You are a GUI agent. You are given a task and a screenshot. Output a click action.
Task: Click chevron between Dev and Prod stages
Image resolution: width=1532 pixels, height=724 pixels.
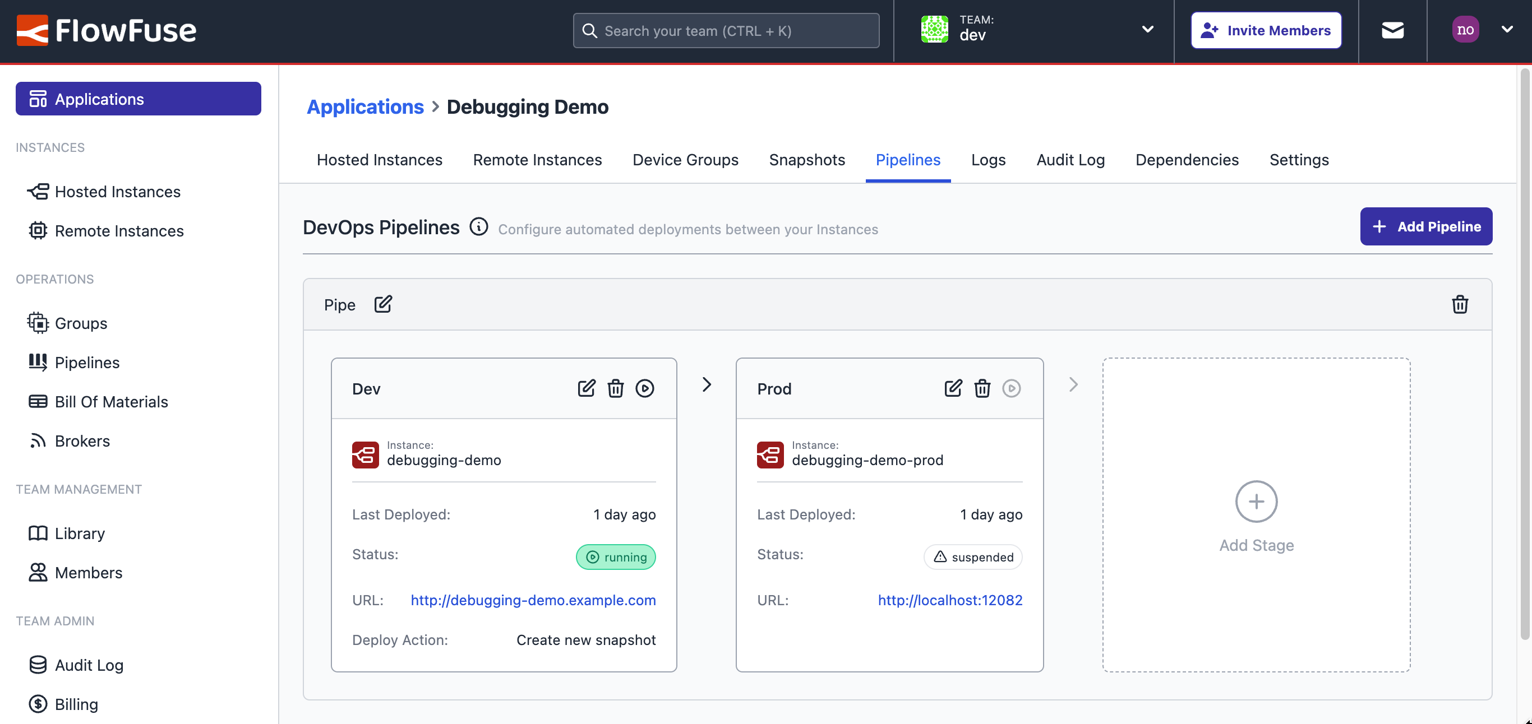pyautogui.click(x=707, y=384)
